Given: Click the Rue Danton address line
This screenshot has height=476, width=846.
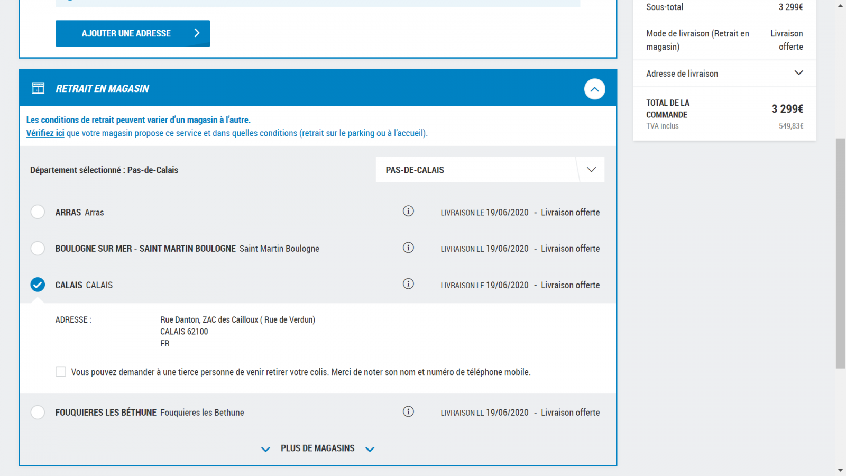Looking at the screenshot, I should coord(237,319).
